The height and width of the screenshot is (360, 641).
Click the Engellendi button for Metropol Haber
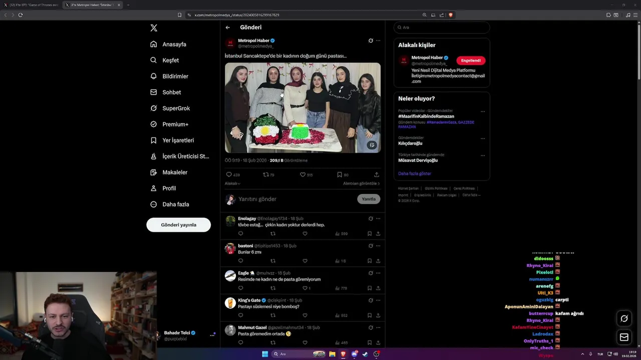(x=471, y=60)
